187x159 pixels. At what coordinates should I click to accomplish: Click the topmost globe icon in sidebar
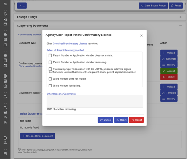click(x=5, y=35)
